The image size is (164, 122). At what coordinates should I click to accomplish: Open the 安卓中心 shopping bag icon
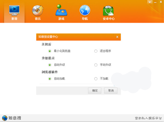108,11
